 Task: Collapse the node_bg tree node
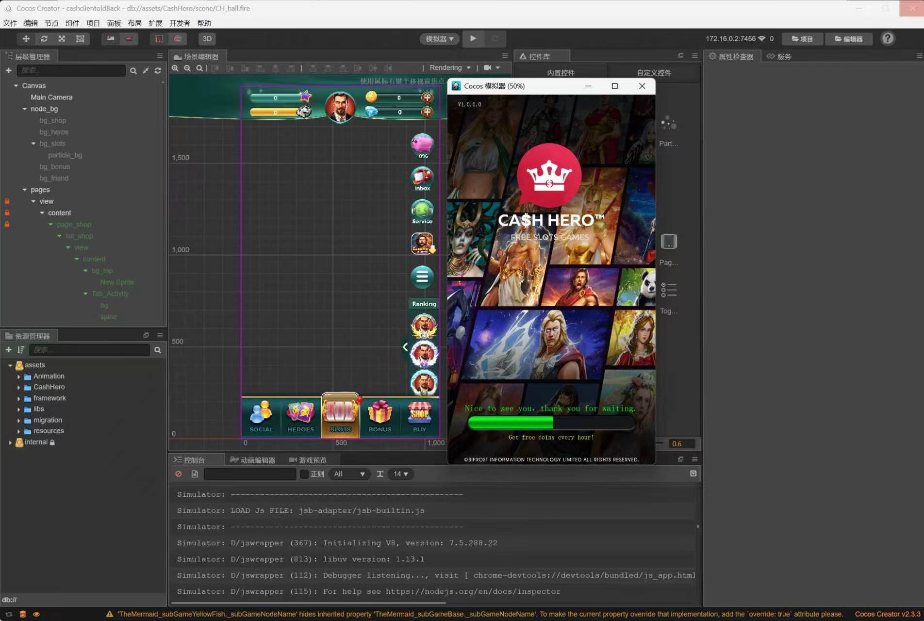tap(25, 109)
